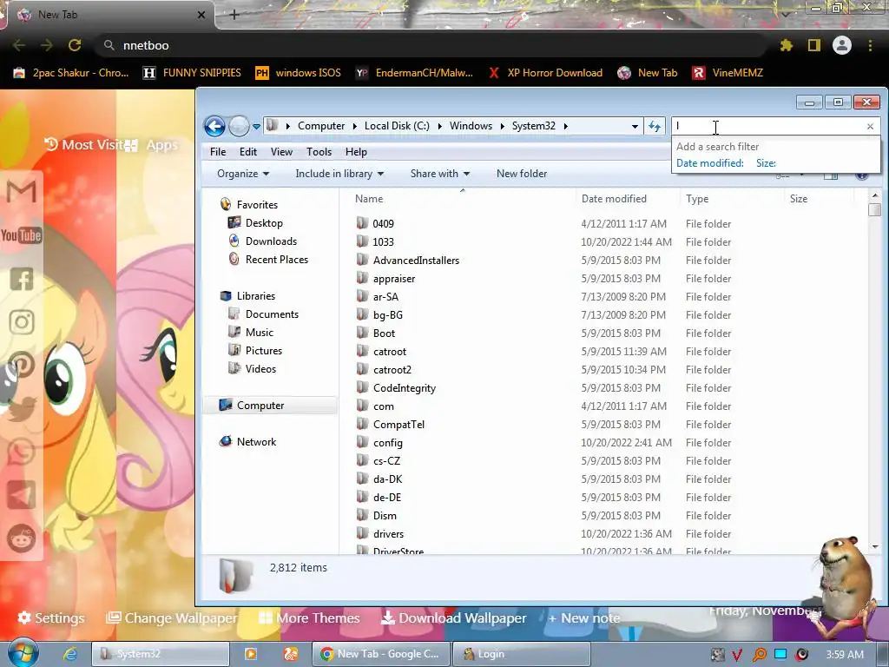The image size is (889, 667).
Task: Expand the arrow after Windows breadcrumb
Action: tap(502, 126)
